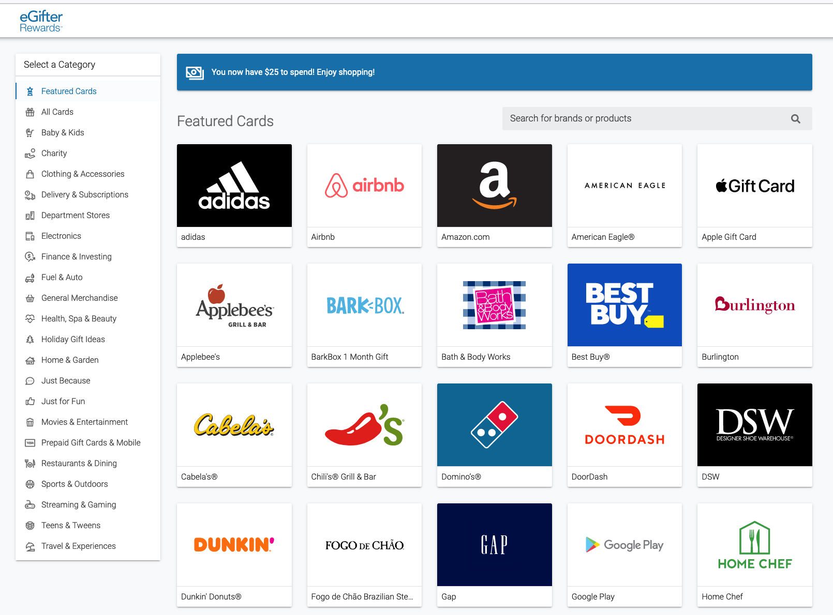Click the Fuel & Auto car icon
Viewport: 833px width, 615px height.
tap(30, 278)
